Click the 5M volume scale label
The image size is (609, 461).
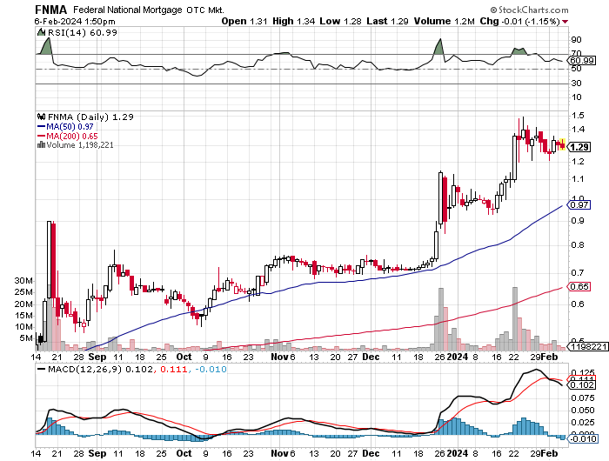point(26,338)
